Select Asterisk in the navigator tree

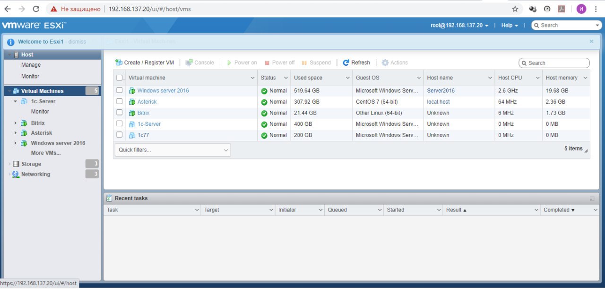(42, 133)
